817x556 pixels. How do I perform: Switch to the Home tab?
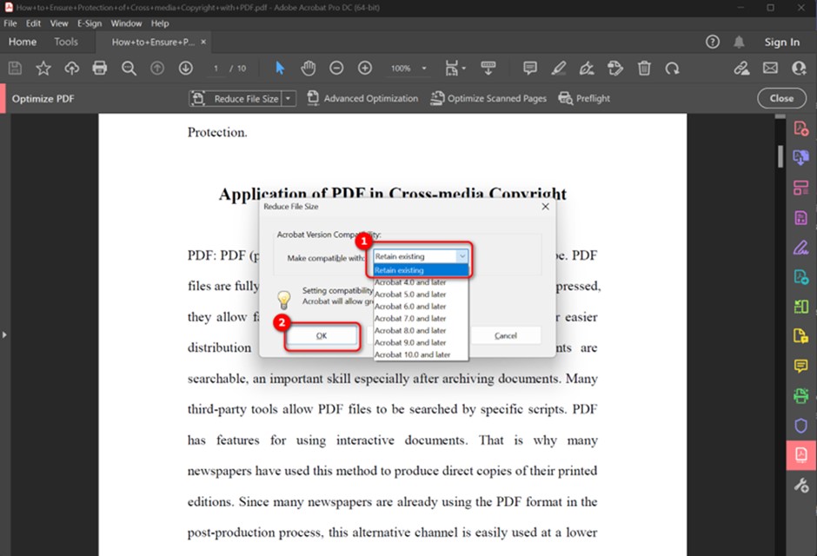click(23, 41)
